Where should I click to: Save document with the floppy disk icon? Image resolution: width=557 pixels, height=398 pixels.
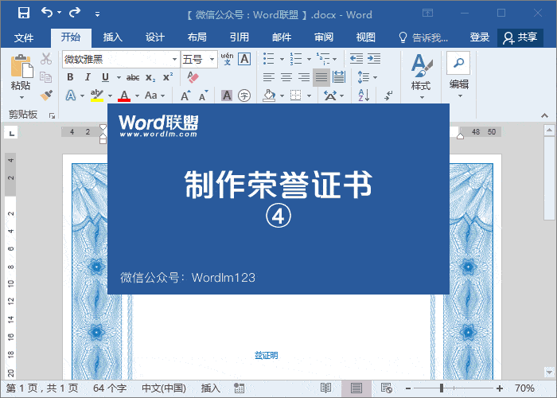[24, 14]
